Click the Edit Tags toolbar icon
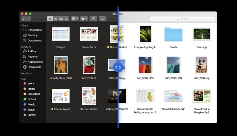237x136 pixels. click(x=102, y=19)
